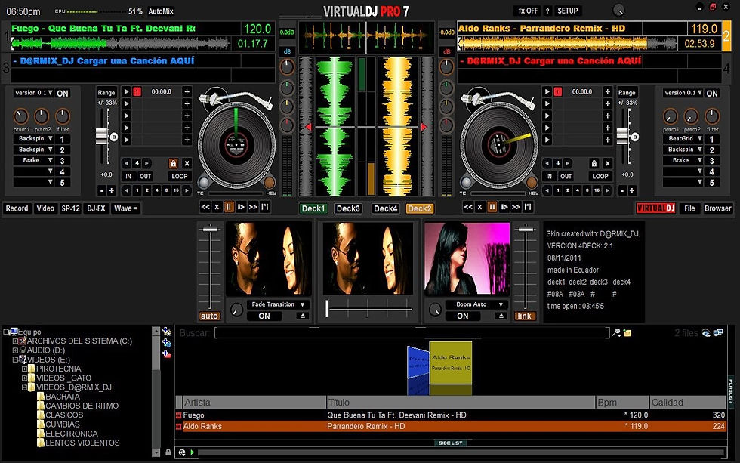Screen dimensions: 740x463
Task: Click the play arrow on deck 1 second cue row
Action: pyautogui.click(x=126, y=103)
